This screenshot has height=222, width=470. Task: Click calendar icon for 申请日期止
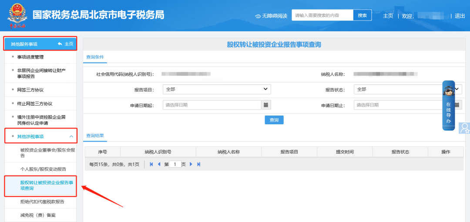point(457,105)
